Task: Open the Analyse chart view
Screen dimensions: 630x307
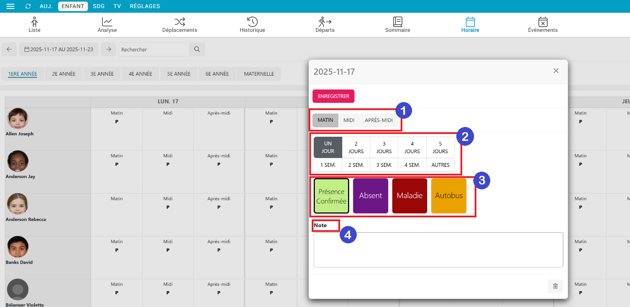Action: coord(107,25)
